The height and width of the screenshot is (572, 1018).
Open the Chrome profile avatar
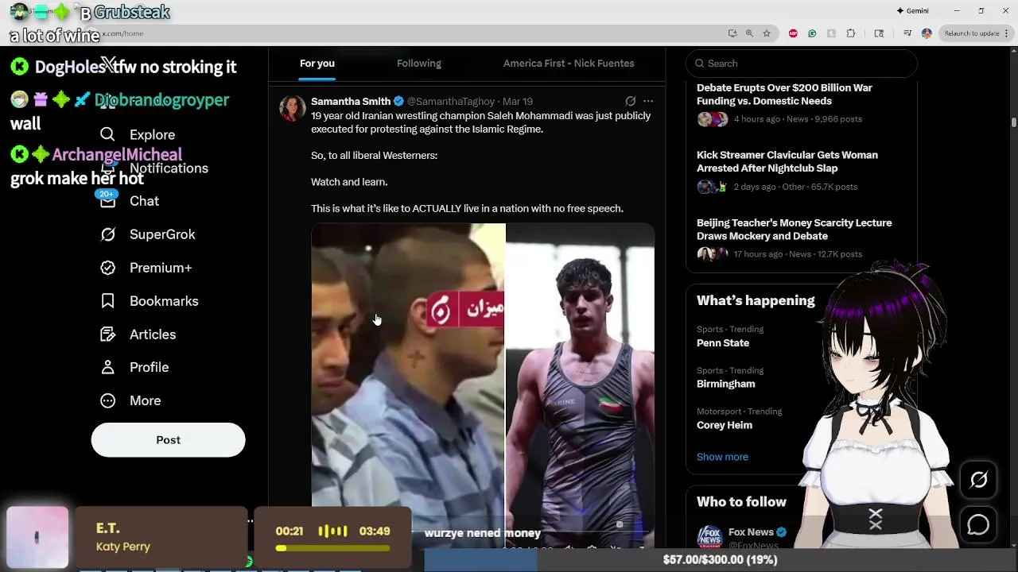point(927,33)
